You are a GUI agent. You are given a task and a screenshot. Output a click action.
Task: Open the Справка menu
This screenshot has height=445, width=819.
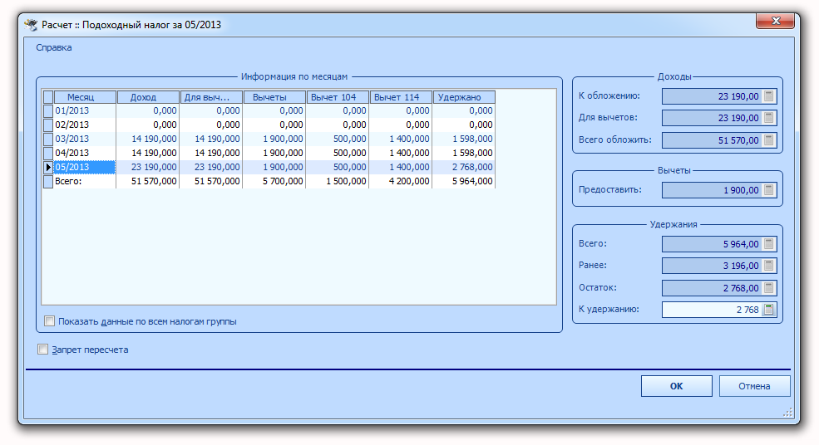(54, 47)
